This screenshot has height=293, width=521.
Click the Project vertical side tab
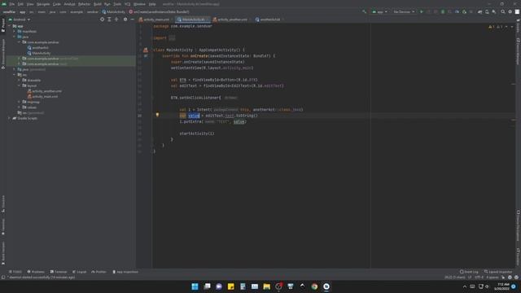[3, 25]
